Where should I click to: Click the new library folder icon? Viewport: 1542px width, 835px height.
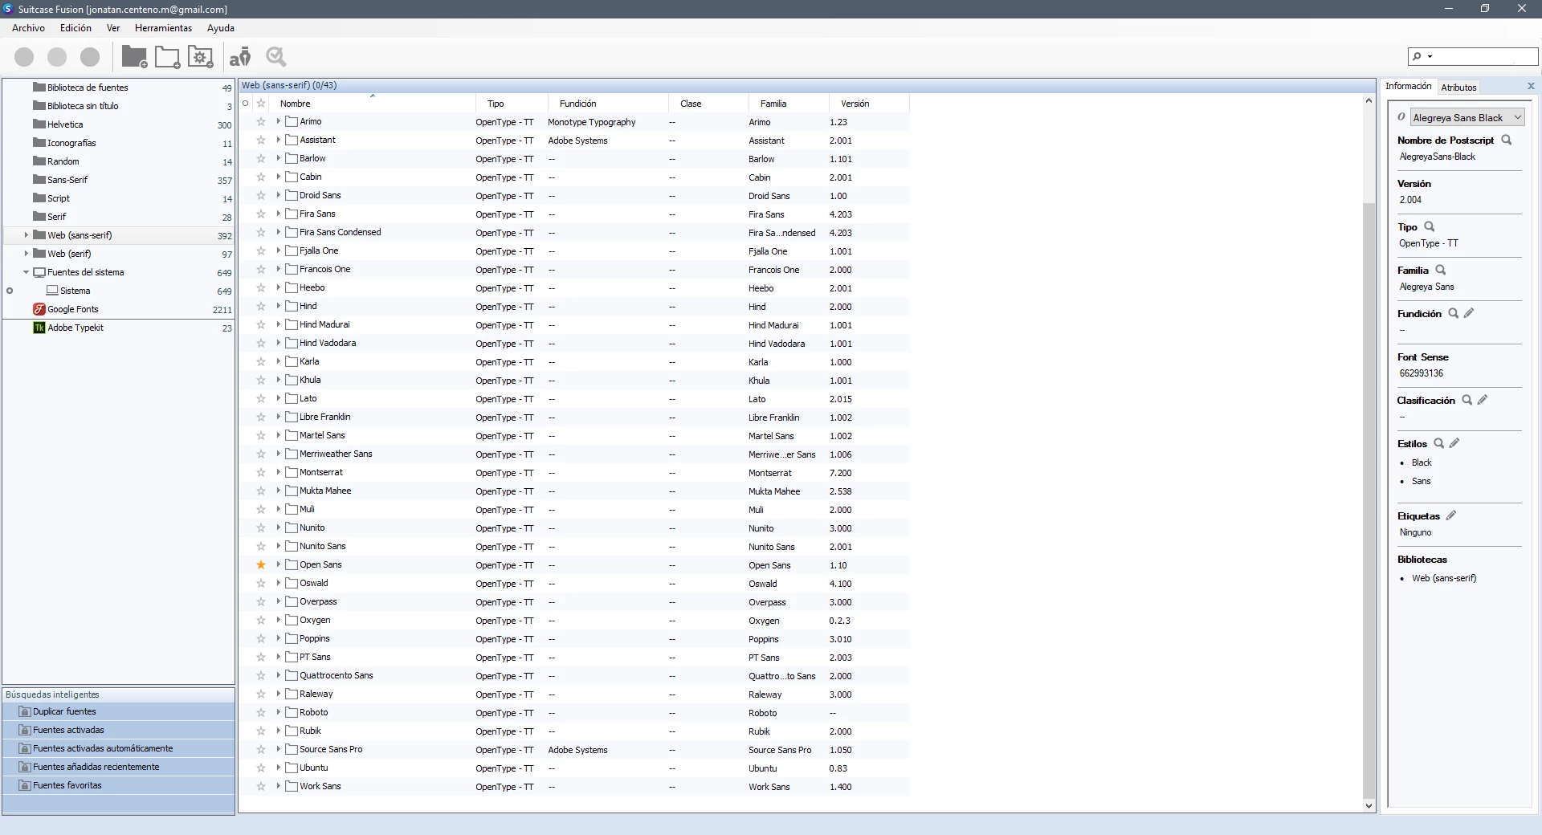tap(134, 56)
